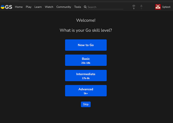Open the Home menu
The image size is (173, 123).
click(x=19, y=7)
